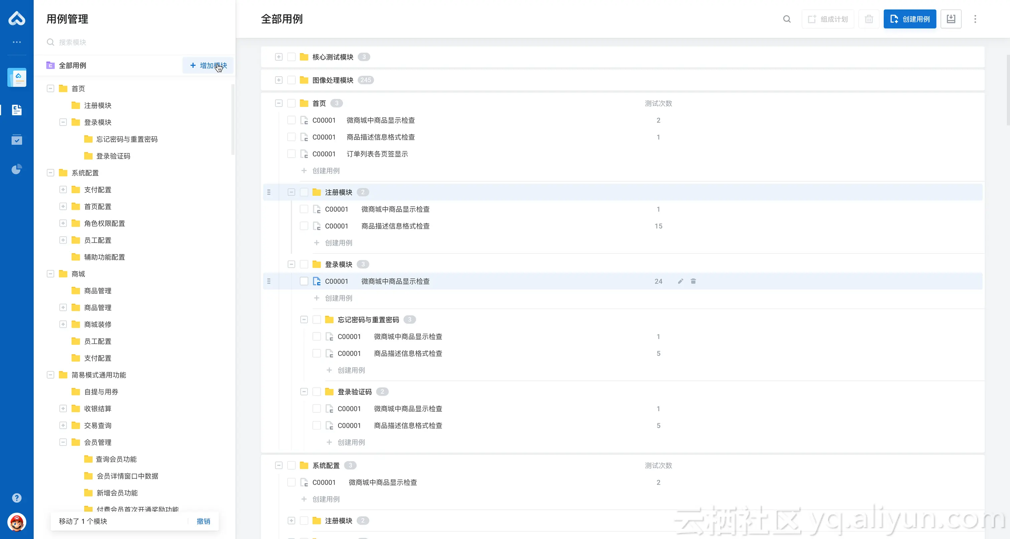Viewport: 1010px width, 539px height.
Task: Expand 支付配置 in the left module tree
Action: coord(63,189)
